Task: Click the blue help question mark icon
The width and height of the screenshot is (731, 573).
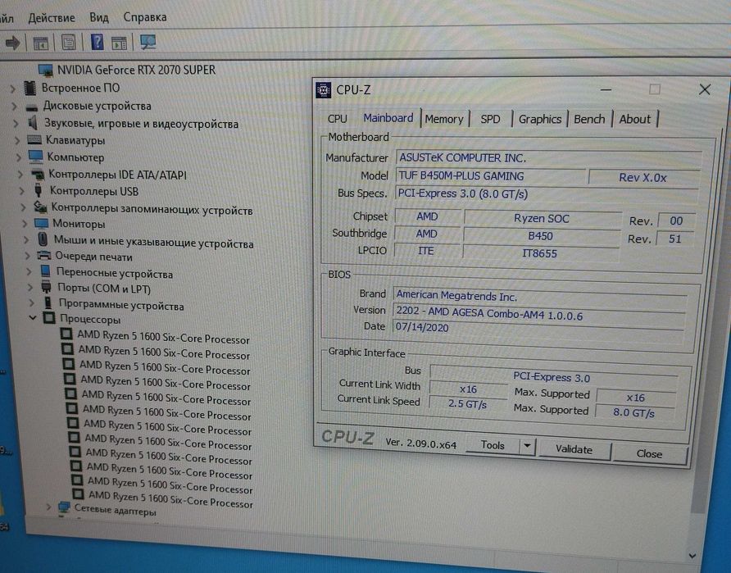Action: (97, 42)
